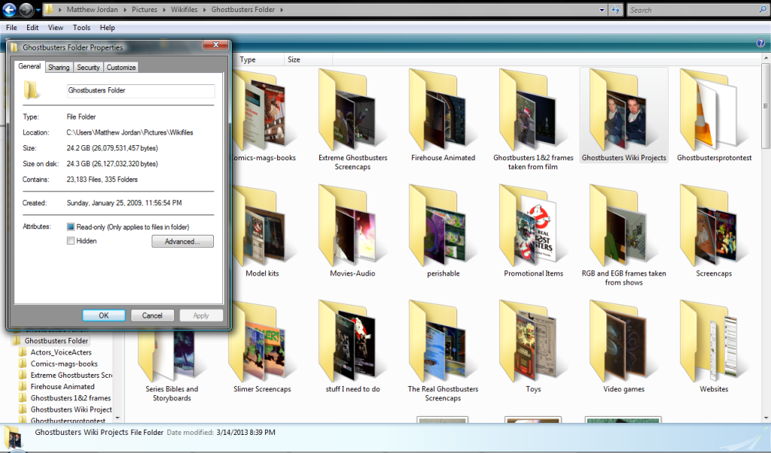
Task: Enable the Hidden attribute checkbox
Action: coord(70,241)
